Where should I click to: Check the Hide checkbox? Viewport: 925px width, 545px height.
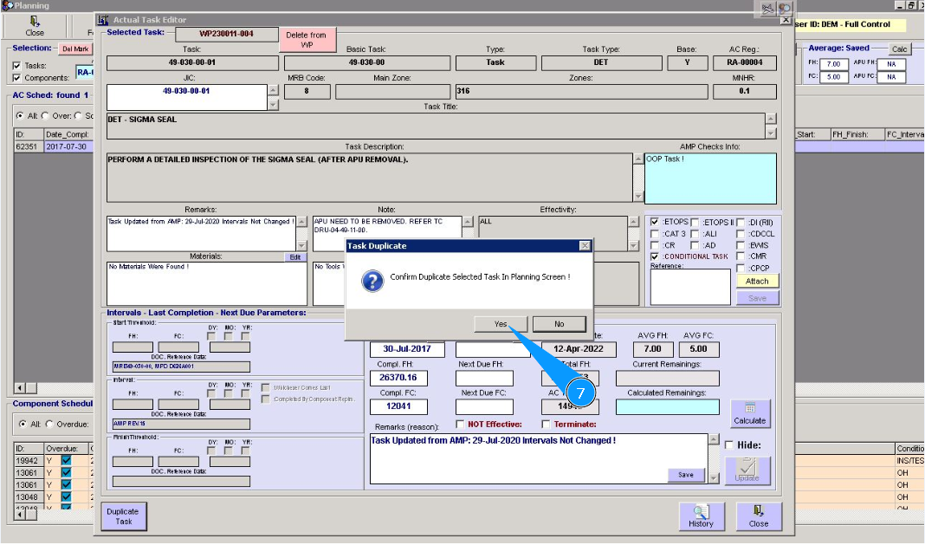pos(729,445)
